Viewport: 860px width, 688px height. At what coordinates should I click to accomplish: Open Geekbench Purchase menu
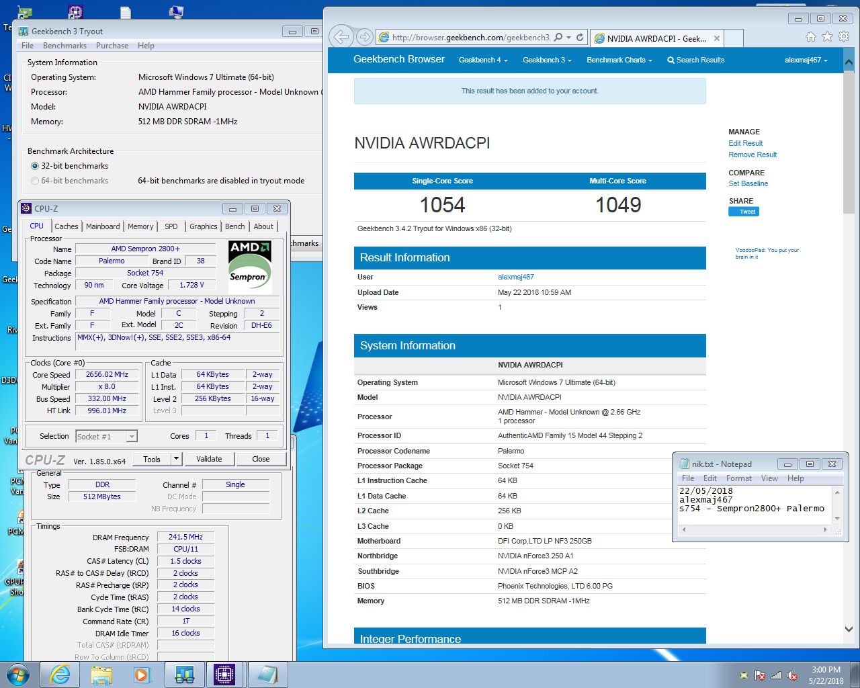[112, 46]
